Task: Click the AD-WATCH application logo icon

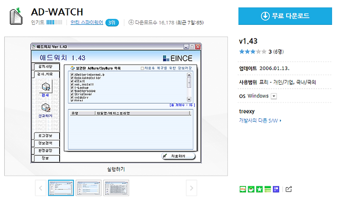Action: coord(16,16)
